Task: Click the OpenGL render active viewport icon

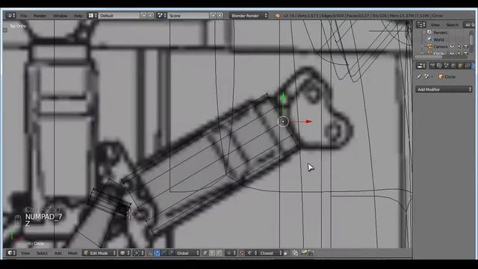Action: pyautogui.click(x=295, y=253)
